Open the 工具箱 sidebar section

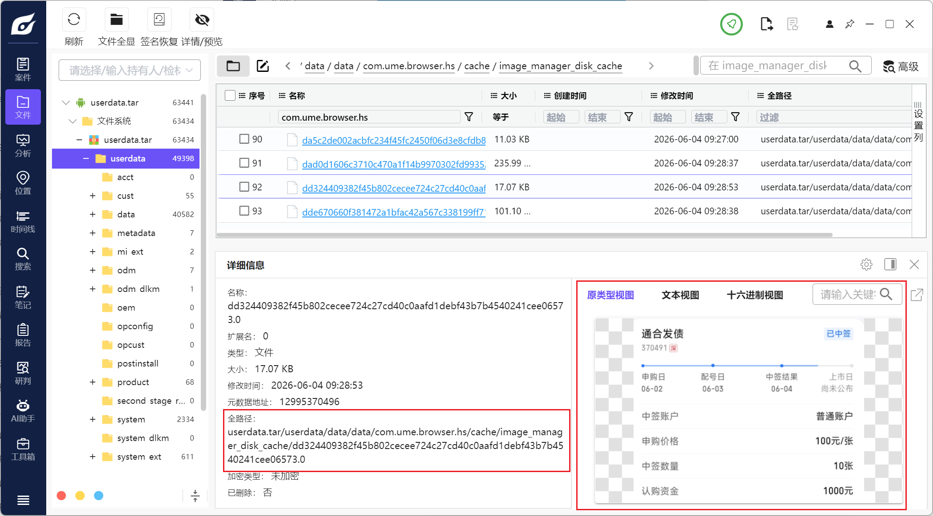23,449
